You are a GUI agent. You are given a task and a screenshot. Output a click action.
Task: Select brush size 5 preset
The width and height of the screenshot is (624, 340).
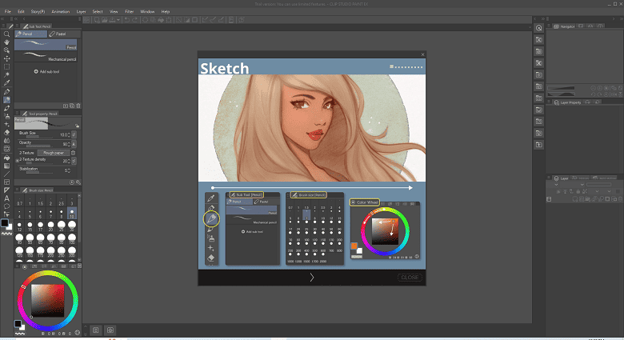tap(30, 213)
